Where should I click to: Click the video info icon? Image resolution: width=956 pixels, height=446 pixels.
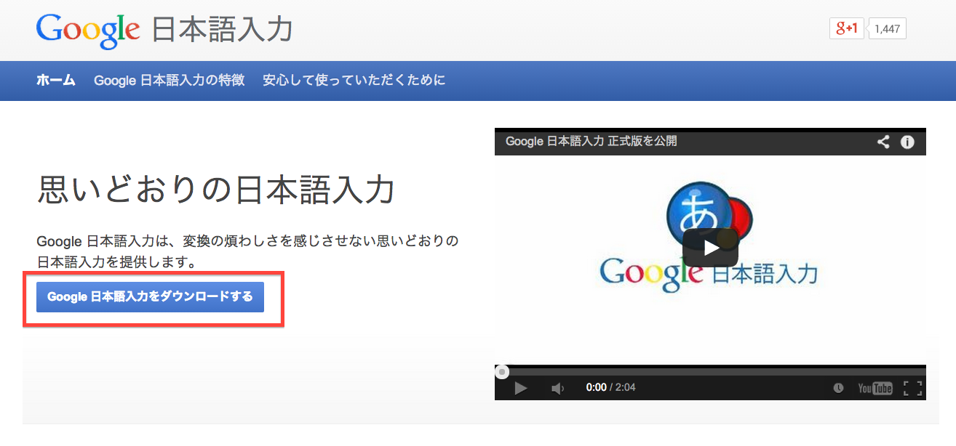[x=907, y=142]
